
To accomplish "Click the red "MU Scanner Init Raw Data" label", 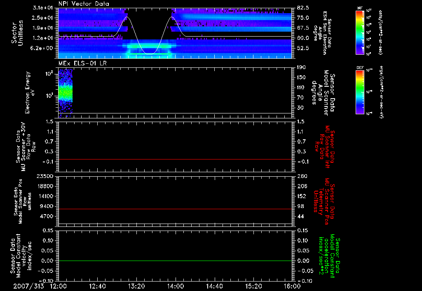I will (325, 147).
